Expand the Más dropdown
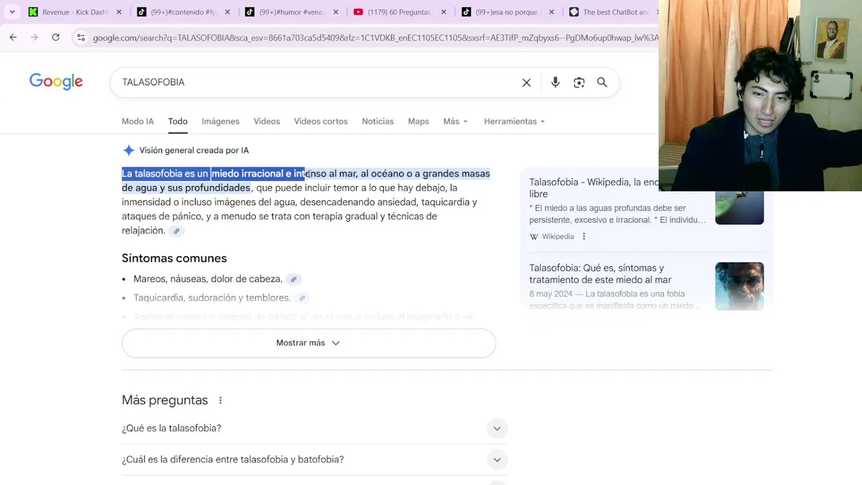 pyautogui.click(x=455, y=121)
